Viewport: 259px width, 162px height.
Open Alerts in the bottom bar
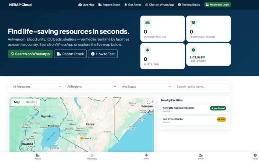coord(146,157)
